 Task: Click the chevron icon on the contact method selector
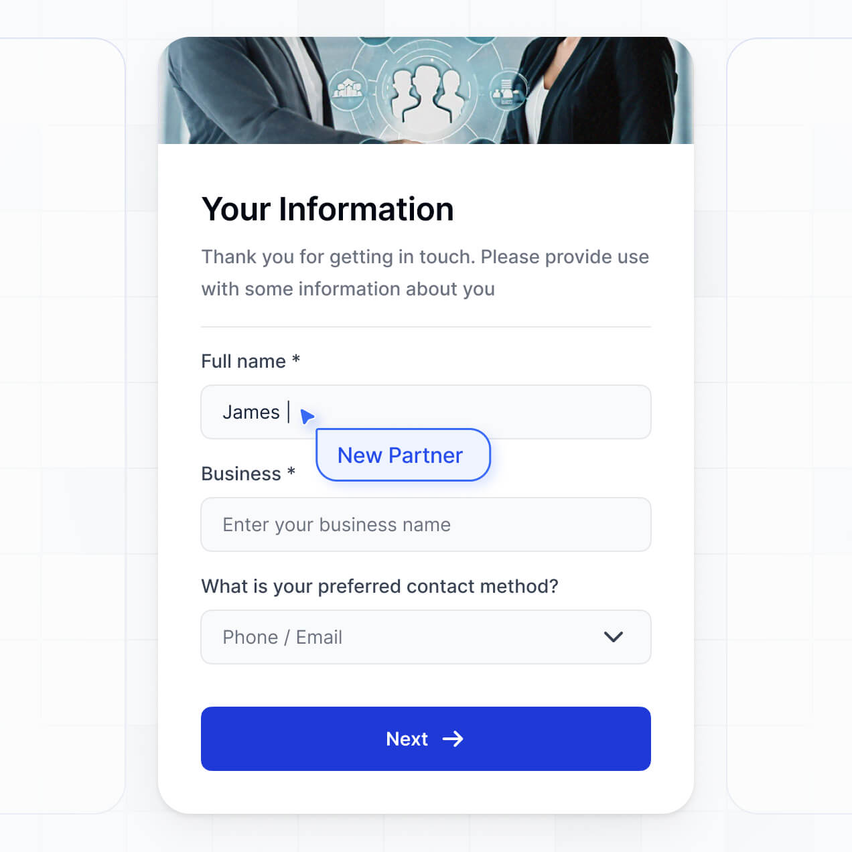coord(614,637)
